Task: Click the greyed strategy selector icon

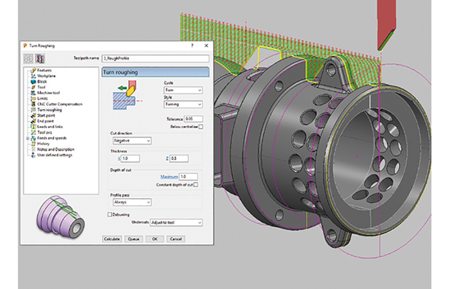Action: click(28, 59)
